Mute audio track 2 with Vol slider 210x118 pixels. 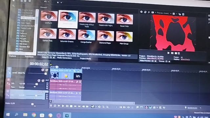[39, 81]
